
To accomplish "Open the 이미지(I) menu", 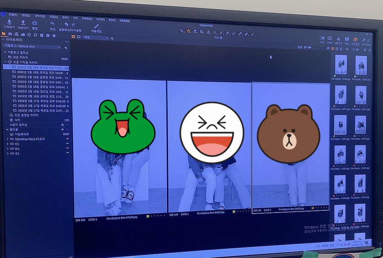I will click(40, 16).
